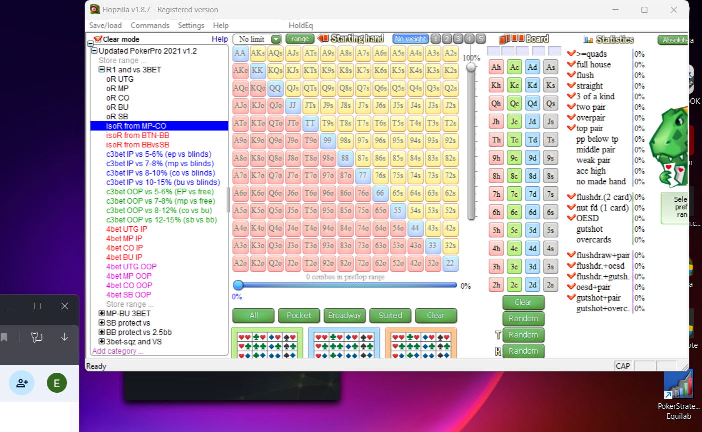Collapse the Updated PokerPro 2021 v1.2 node
Image resolution: width=702 pixels, height=432 pixels.
94,51
